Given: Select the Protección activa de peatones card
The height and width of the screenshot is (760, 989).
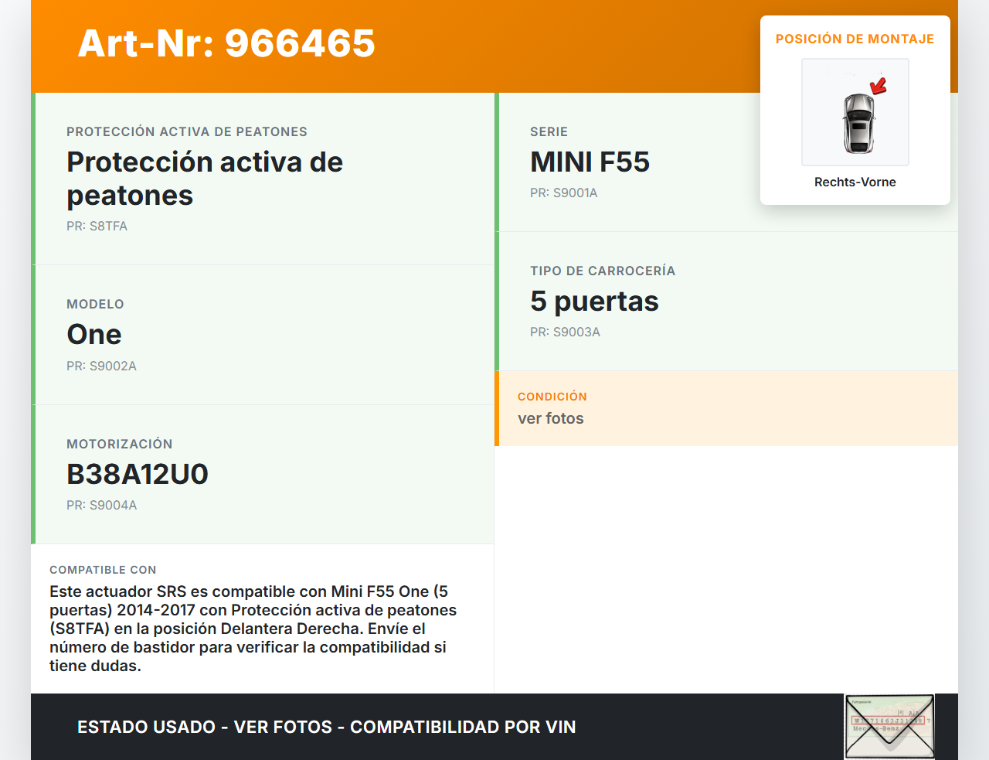Looking at the screenshot, I should point(263,179).
